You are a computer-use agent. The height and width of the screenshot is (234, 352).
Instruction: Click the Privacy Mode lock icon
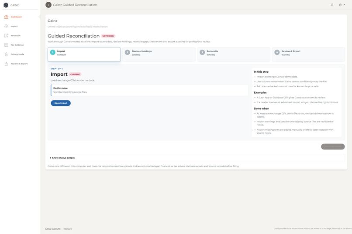pos(6,54)
